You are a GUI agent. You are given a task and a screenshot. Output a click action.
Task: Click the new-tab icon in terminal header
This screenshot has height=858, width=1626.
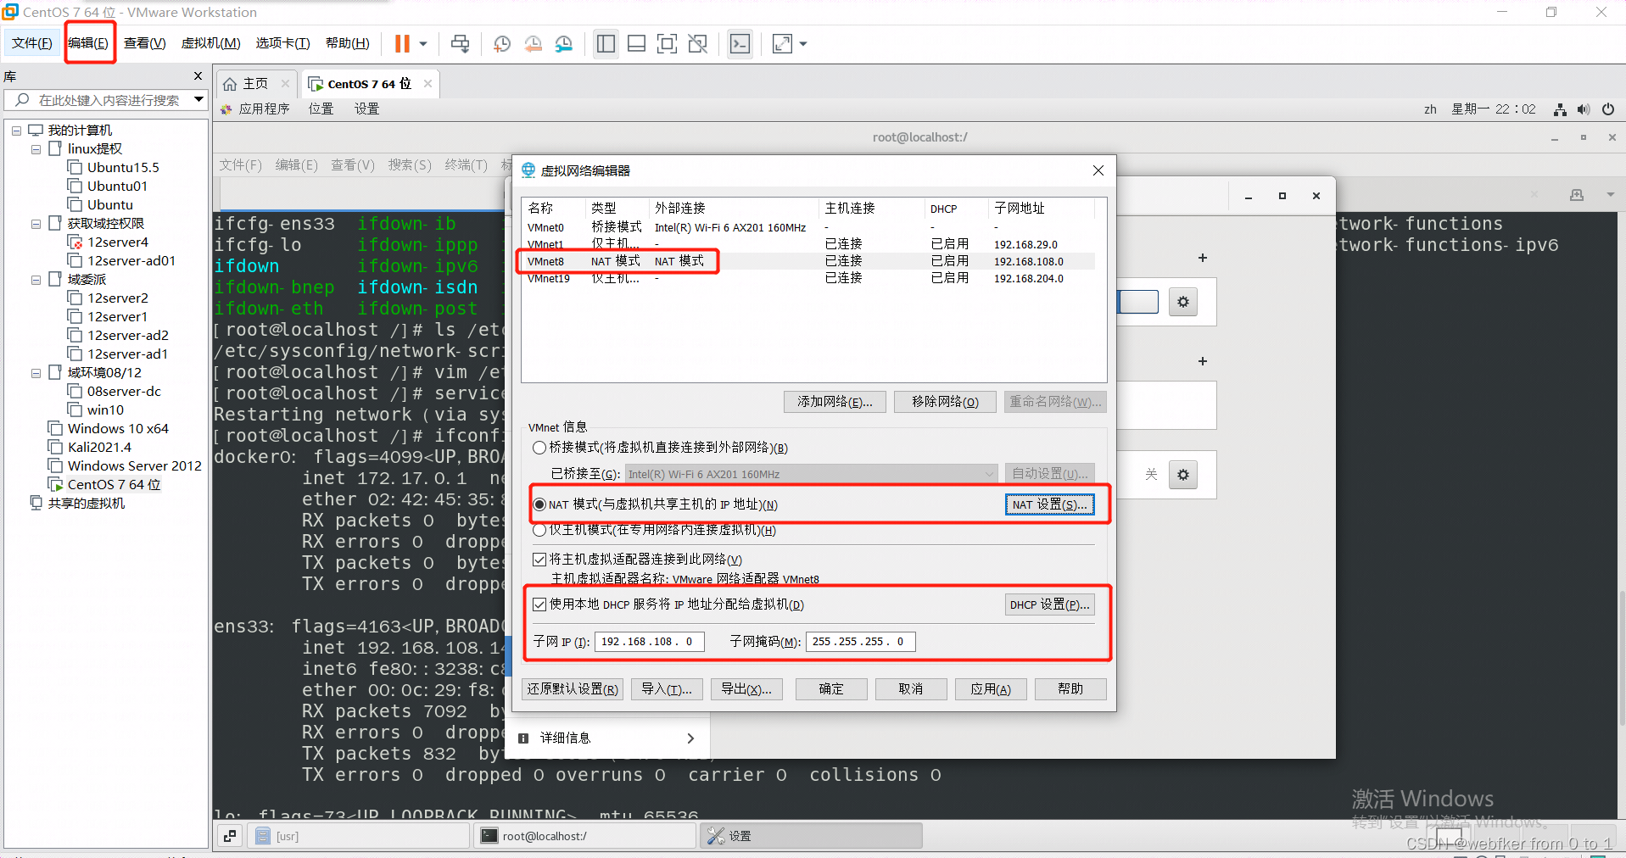coord(1576,195)
